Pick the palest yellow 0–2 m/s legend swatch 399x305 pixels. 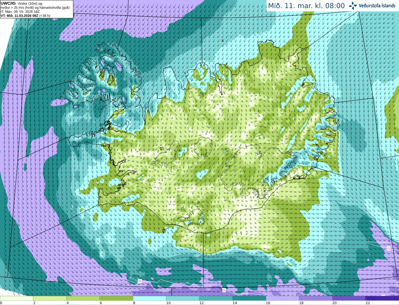click(x=17, y=298)
